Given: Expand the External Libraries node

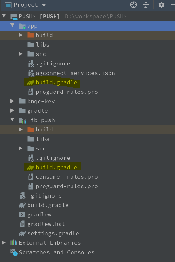Looking at the screenshot, I should [x=4, y=242].
